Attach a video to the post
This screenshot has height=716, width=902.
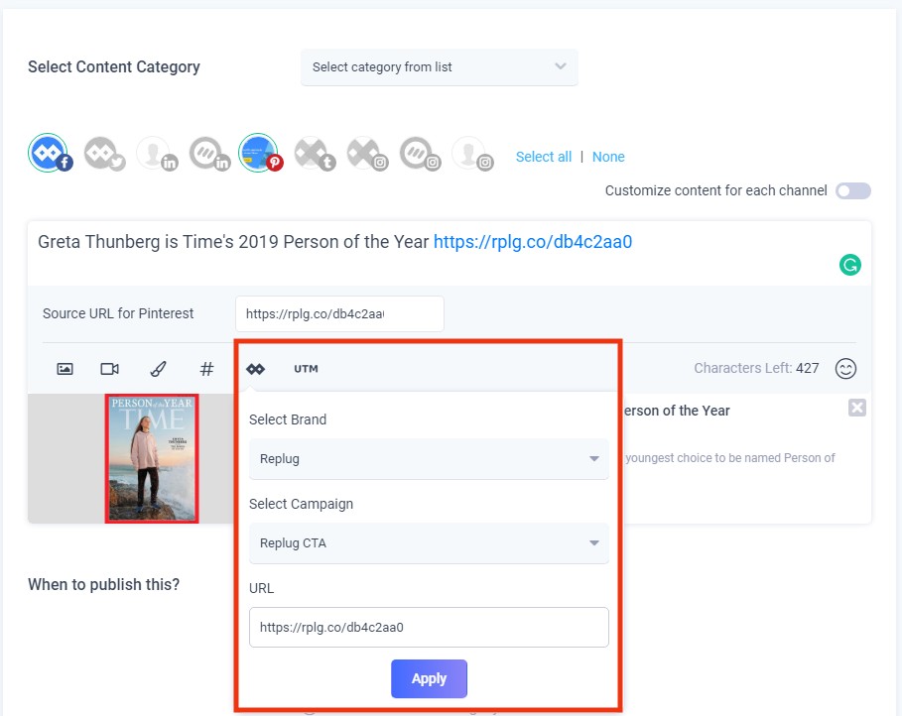coord(109,368)
